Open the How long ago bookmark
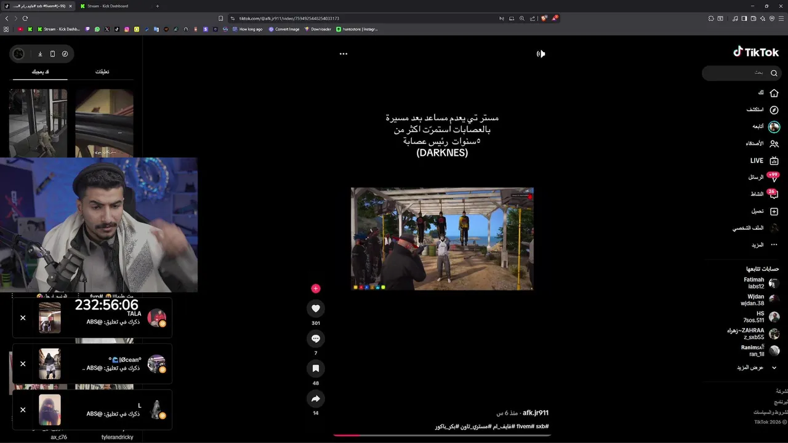Image resolution: width=788 pixels, height=443 pixels. click(x=247, y=29)
